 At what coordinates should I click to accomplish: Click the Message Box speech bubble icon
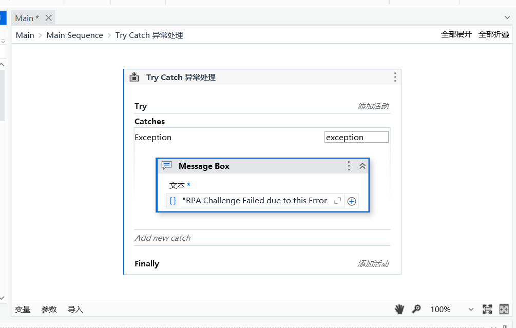coord(166,166)
